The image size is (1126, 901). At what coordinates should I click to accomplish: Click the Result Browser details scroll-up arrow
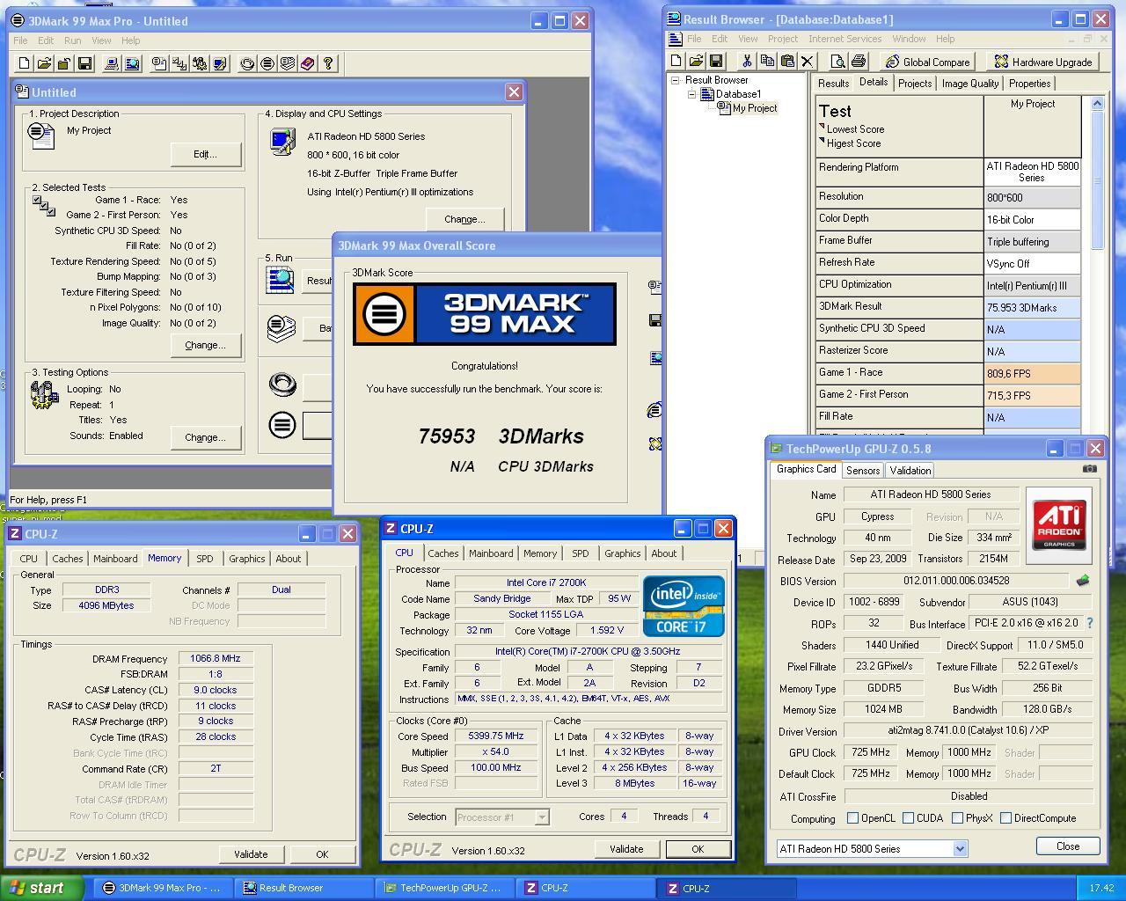click(x=1097, y=104)
